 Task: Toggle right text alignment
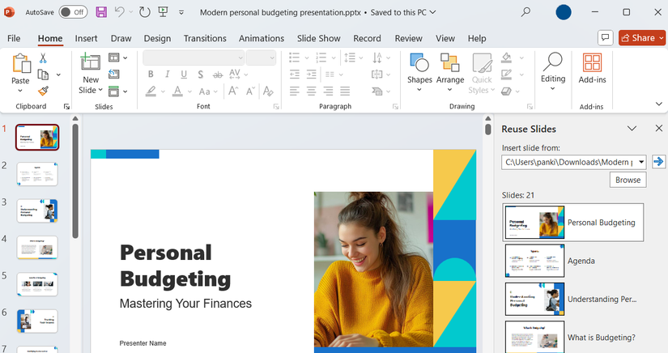click(328, 91)
